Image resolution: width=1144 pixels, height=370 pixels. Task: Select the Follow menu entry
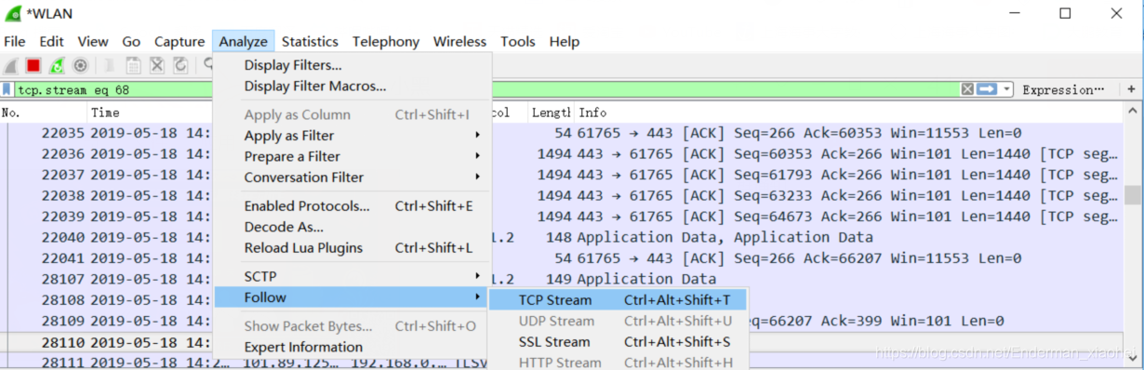[353, 297]
